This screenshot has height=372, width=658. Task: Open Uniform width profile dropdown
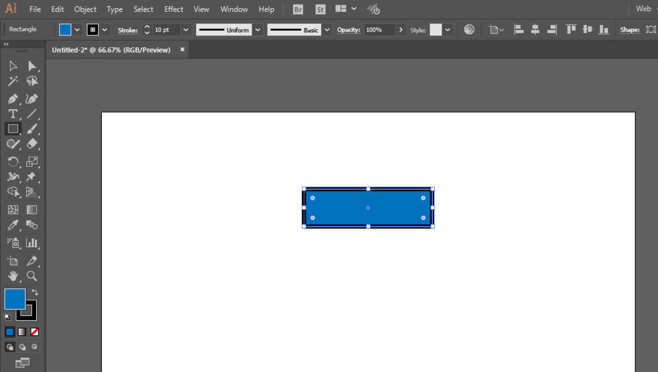point(258,30)
